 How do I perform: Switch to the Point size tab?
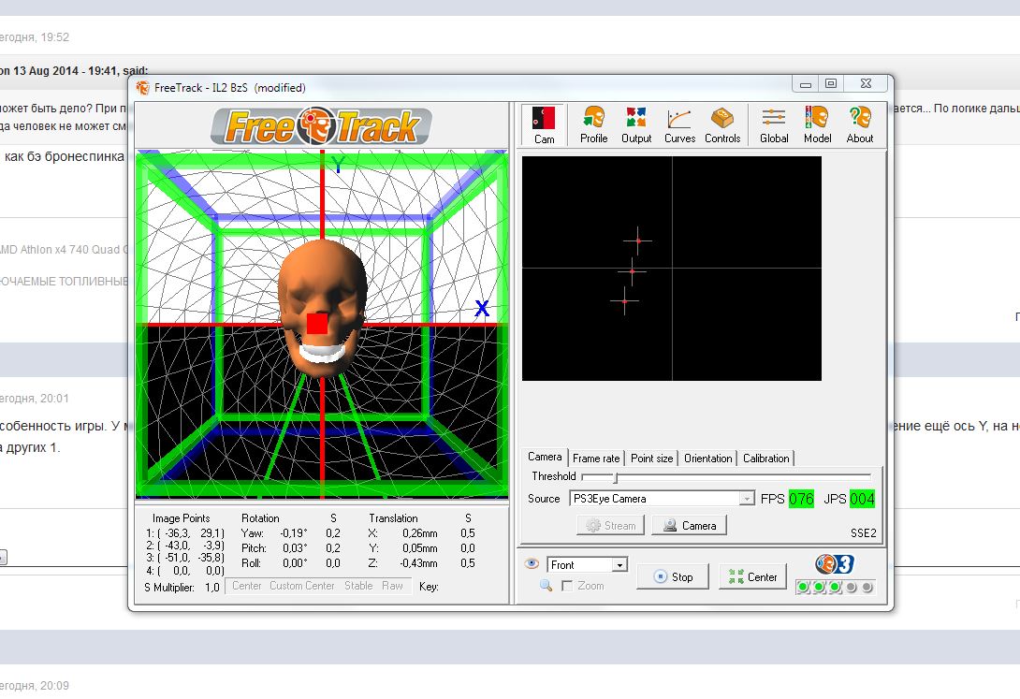click(x=652, y=459)
